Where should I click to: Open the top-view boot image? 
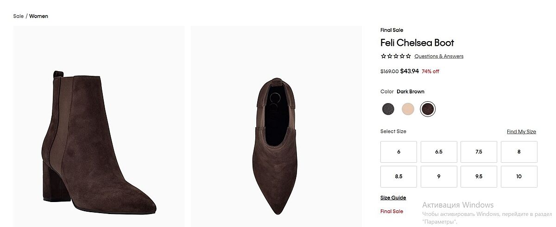(x=276, y=126)
